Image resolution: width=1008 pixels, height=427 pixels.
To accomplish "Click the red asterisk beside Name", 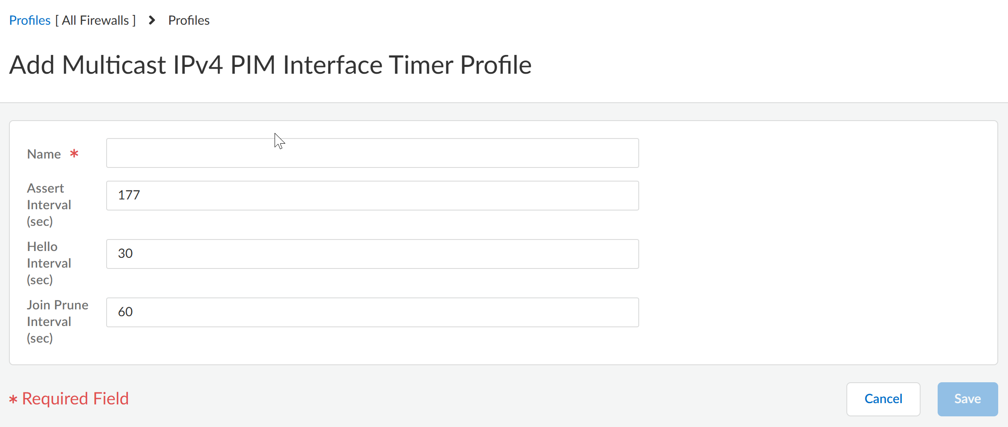I will pyautogui.click(x=74, y=153).
